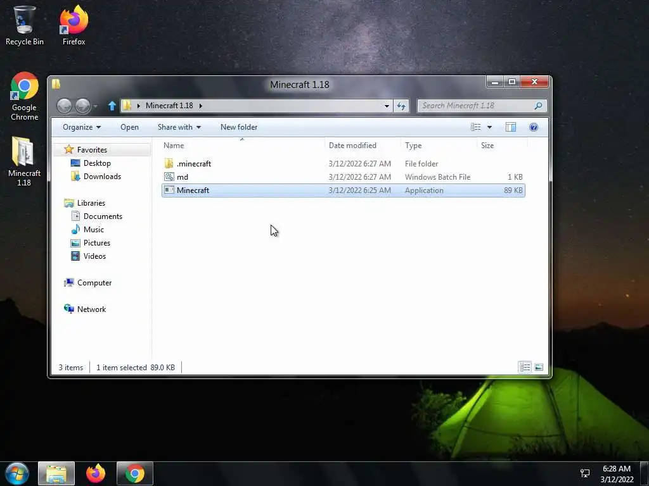Screen dimensions: 649x486
Task: Expand the root arrow before Minecraft 1.18 breadcrumb
Action: [x=139, y=106]
